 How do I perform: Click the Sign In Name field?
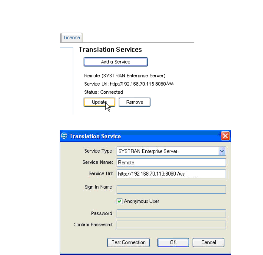pos(171,189)
